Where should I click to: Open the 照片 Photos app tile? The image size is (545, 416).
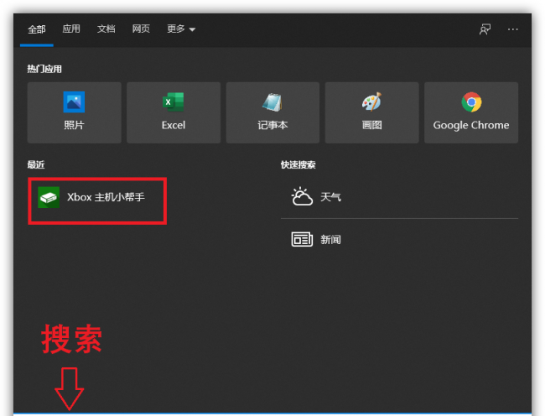click(75, 112)
